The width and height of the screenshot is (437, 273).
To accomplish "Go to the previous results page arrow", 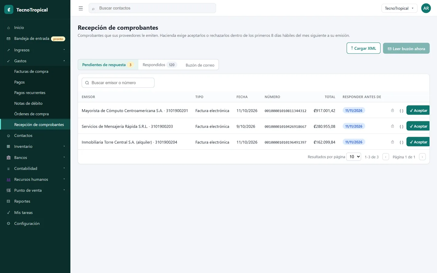I will pyautogui.click(x=386, y=157).
